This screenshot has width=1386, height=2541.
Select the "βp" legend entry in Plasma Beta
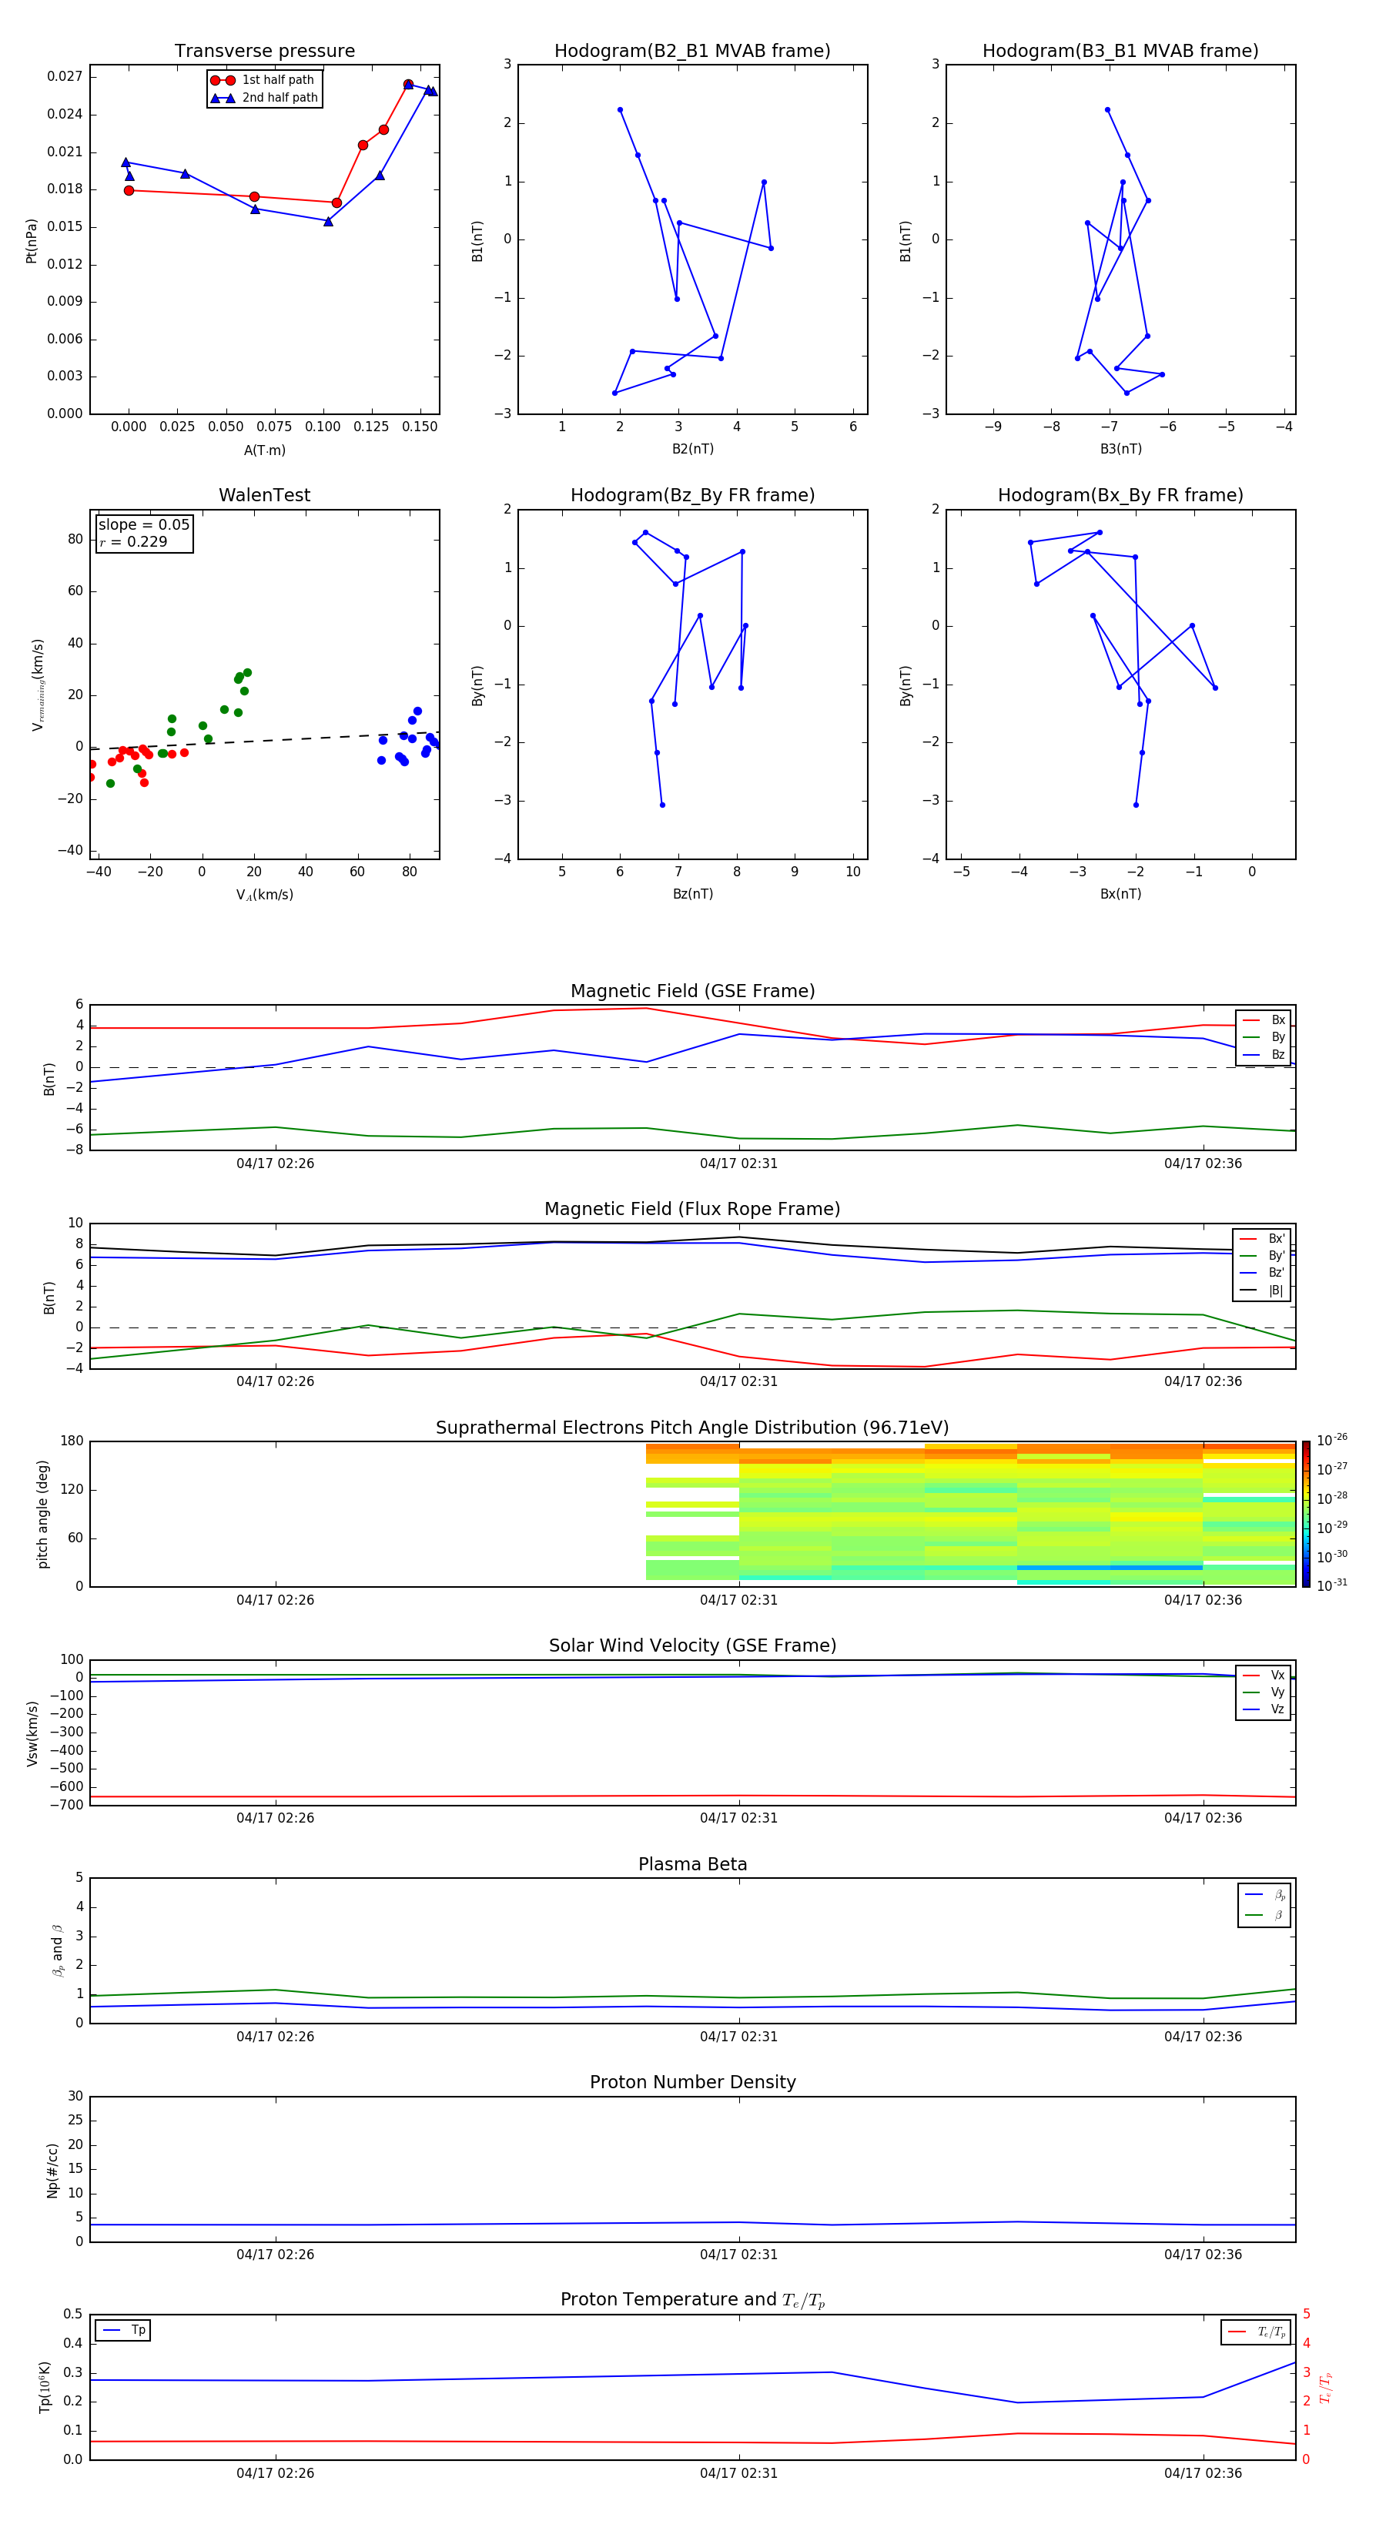point(1264,1895)
